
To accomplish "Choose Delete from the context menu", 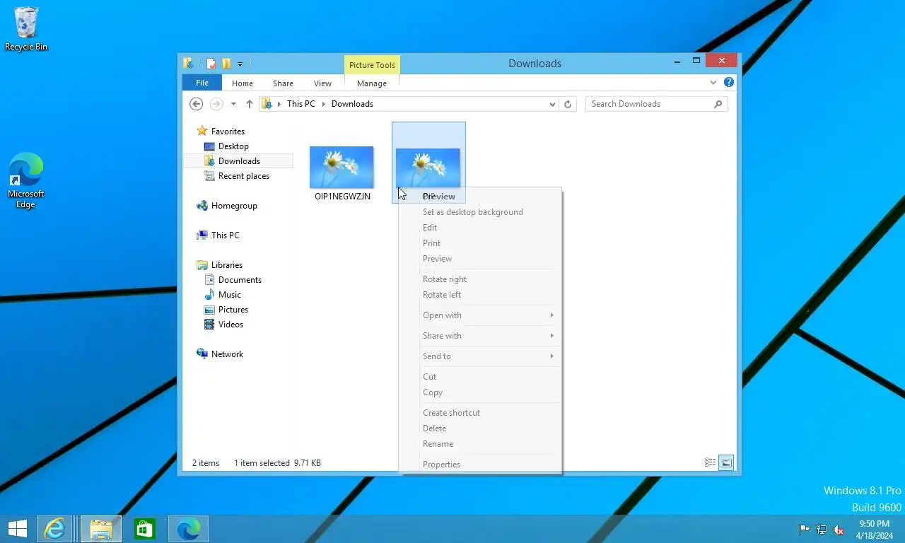I will 434,428.
